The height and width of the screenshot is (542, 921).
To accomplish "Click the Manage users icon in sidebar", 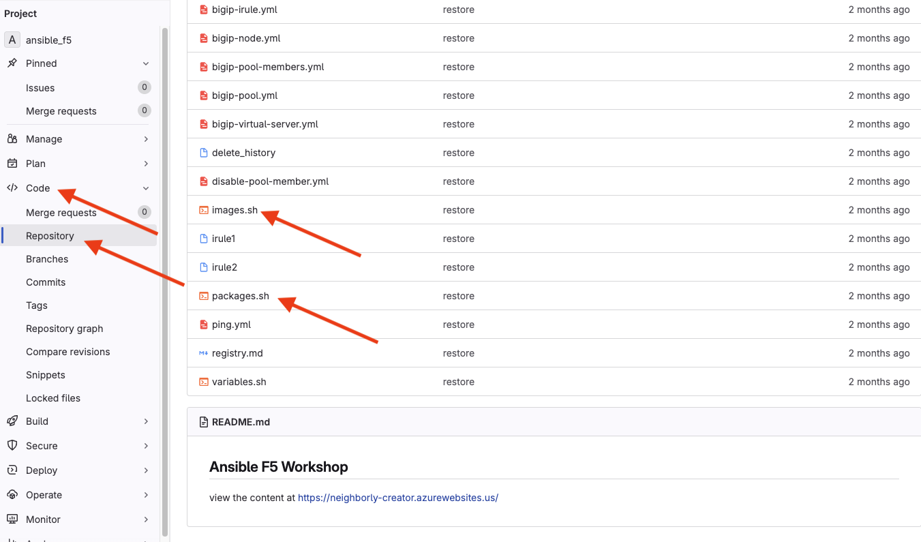I will (12, 139).
